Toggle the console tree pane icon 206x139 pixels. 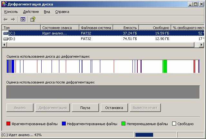pos(23,20)
